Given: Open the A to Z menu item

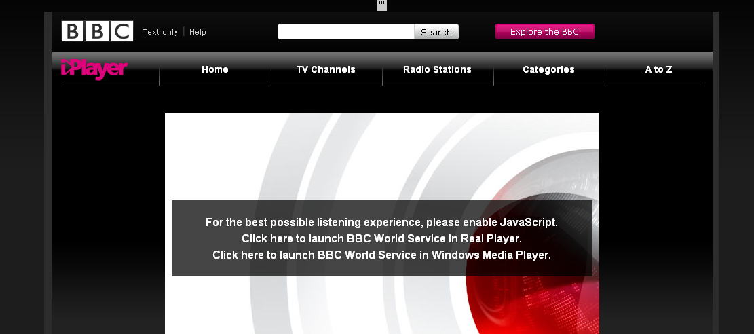Looking at the screenshot, I should 658,69.
